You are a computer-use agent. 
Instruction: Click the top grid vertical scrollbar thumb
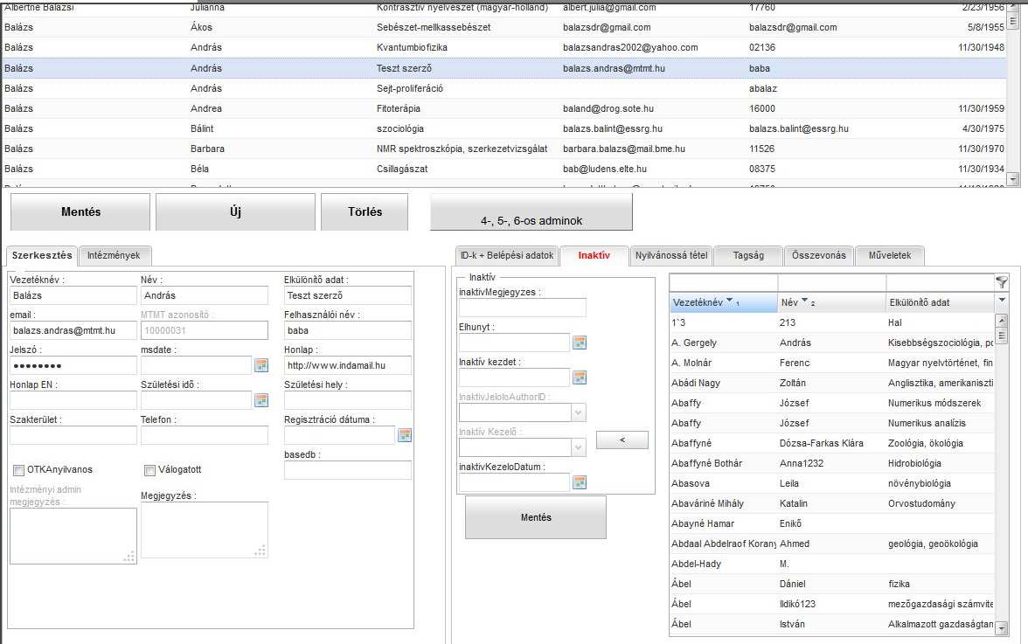click(x=1013, y=19)
